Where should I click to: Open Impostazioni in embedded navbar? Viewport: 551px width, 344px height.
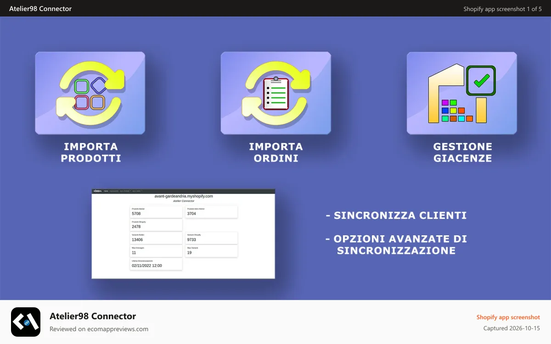pos(114,191)
